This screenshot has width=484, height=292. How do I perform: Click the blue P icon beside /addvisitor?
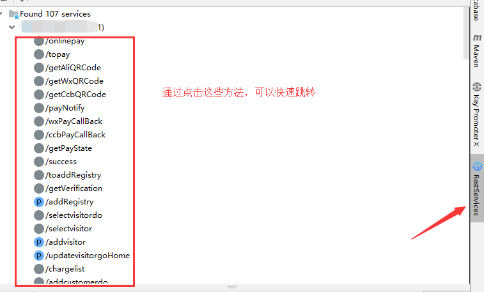[38, 242]
